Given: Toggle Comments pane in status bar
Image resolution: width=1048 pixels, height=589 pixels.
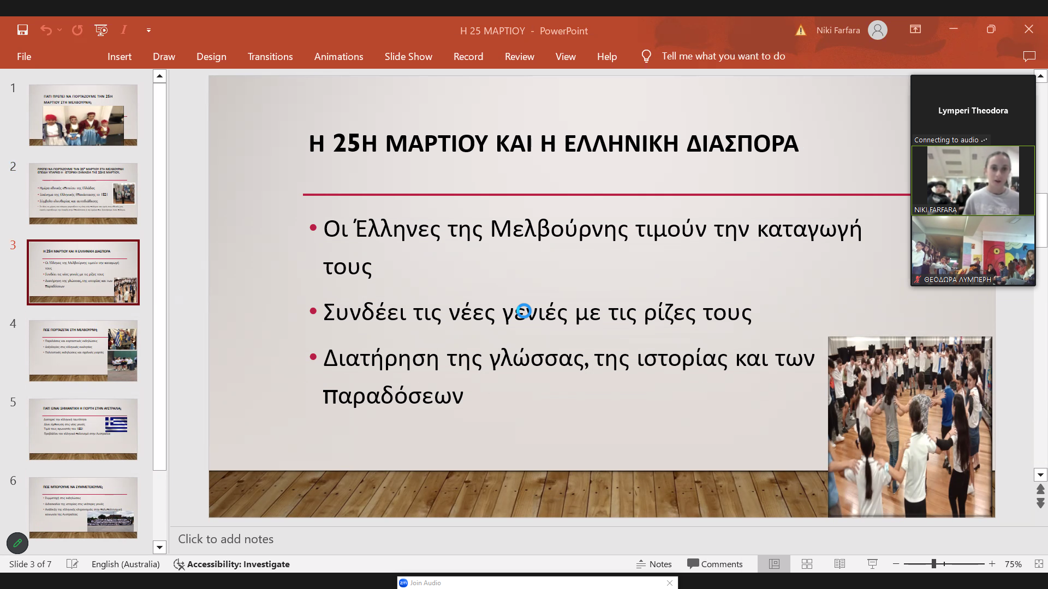Looking at the screenshot, I should coord(715,564).
